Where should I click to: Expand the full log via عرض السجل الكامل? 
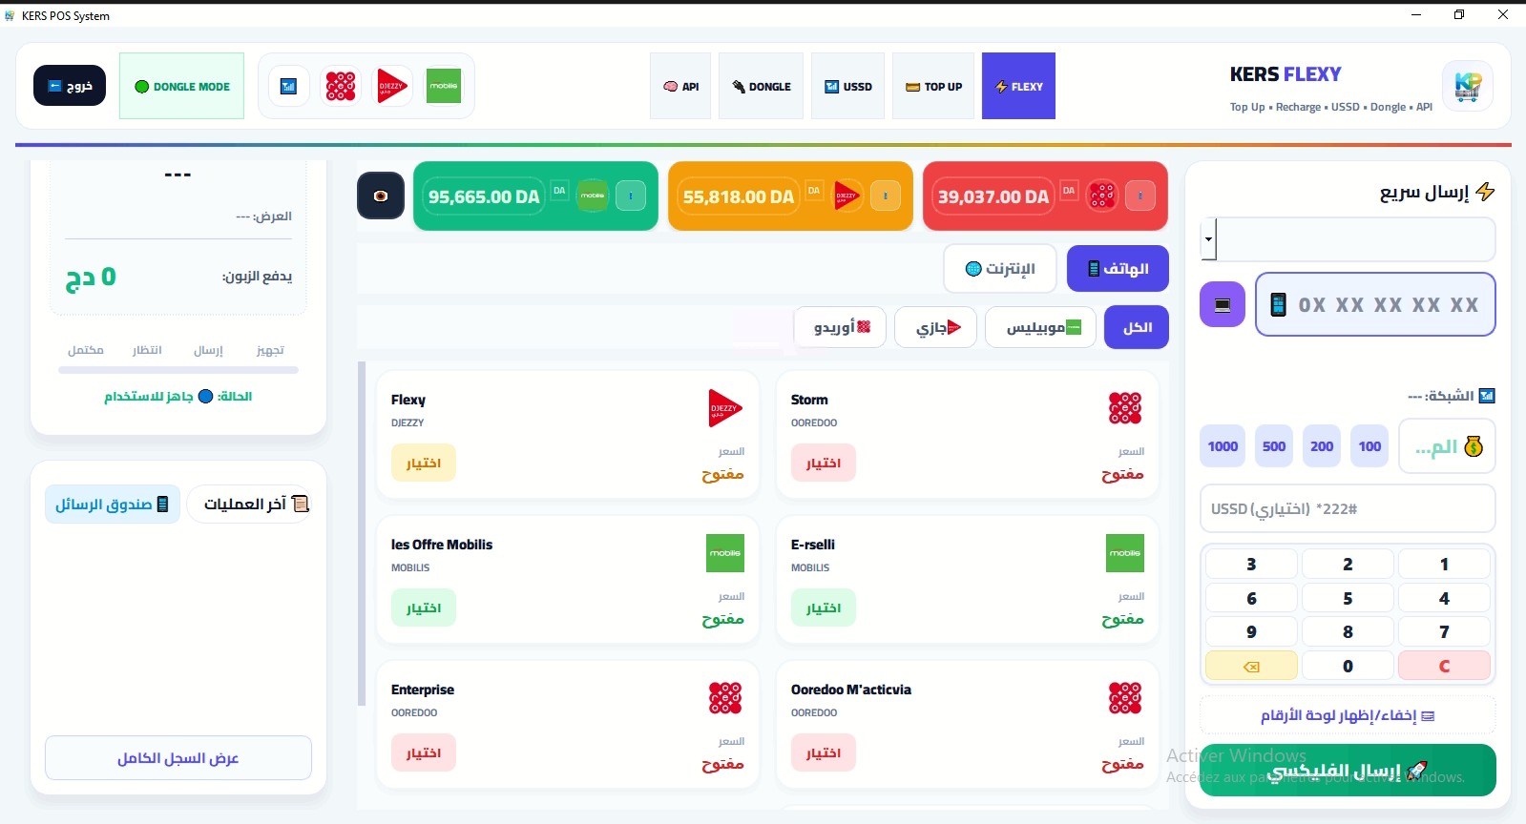coord(178,758)
